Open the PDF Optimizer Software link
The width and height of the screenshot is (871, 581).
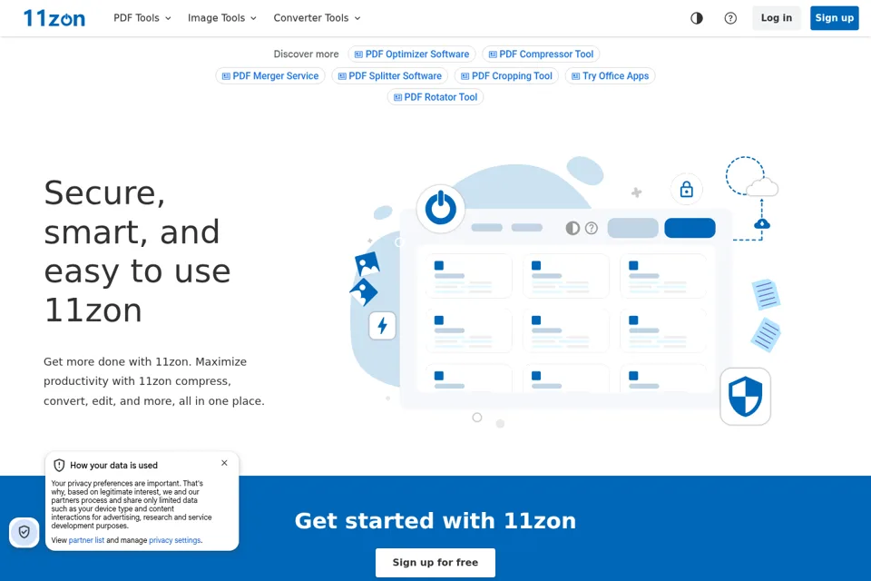pos(412,54)
